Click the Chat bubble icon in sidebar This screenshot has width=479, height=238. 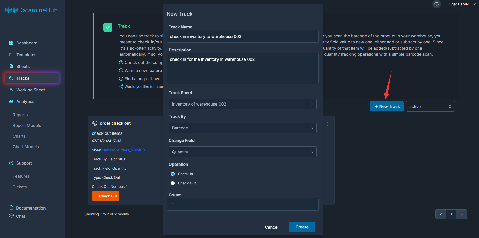coord(11,216)
